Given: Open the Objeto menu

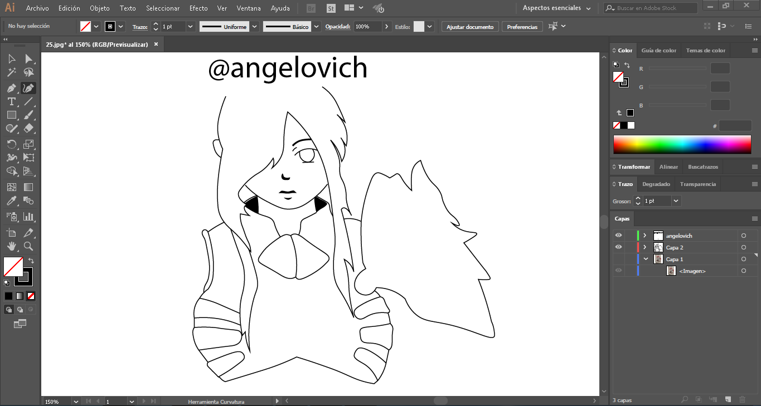Looking at the screenshot, I should (100, 8).
